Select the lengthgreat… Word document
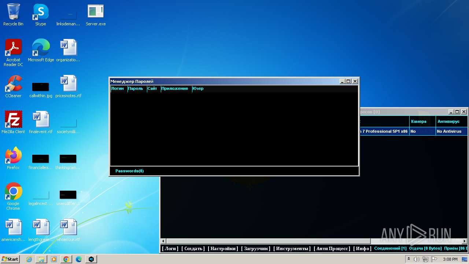Image resolution: width=469 pixels, height=264 pixels. coord(41,230)
